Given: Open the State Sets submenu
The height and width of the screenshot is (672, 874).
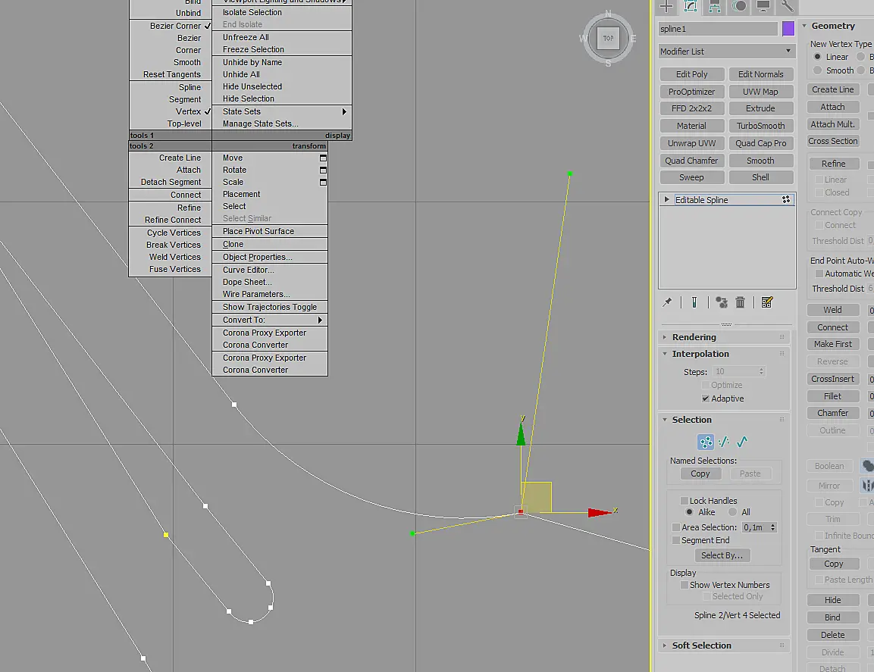Looking at the screenshot, I should (x=281, y=111).
